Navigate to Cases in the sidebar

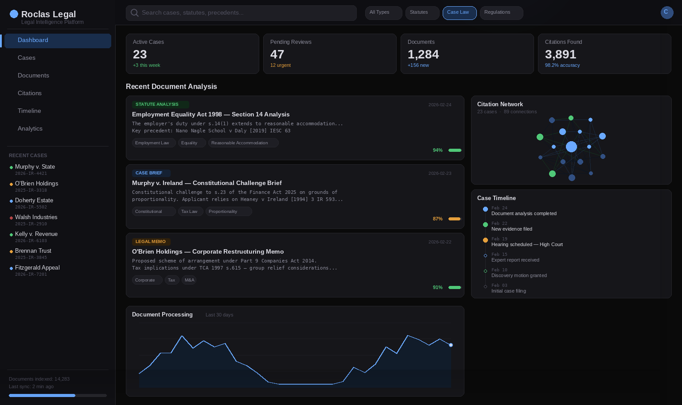point(27,58)
